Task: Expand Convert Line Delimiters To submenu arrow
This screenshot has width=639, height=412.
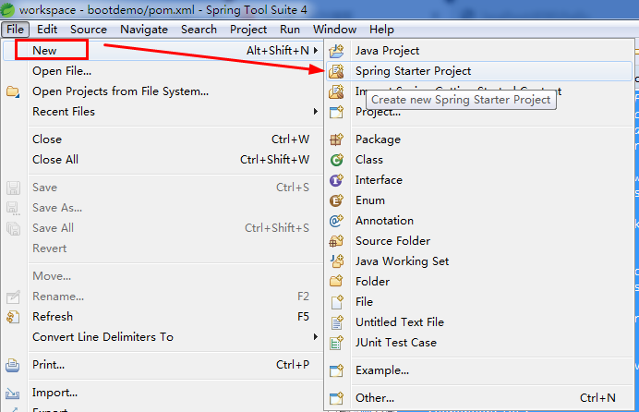Action: [x=316, y=336]
